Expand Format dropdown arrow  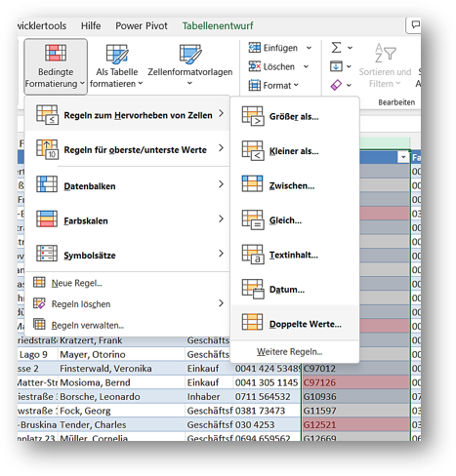click(296, 85)
